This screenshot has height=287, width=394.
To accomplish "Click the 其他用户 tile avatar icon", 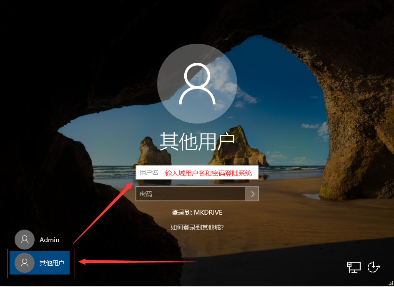I will tap(25, 263).
